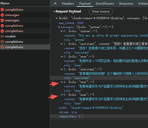
Task: Open the EventStream tab
Action: point(105,4)
